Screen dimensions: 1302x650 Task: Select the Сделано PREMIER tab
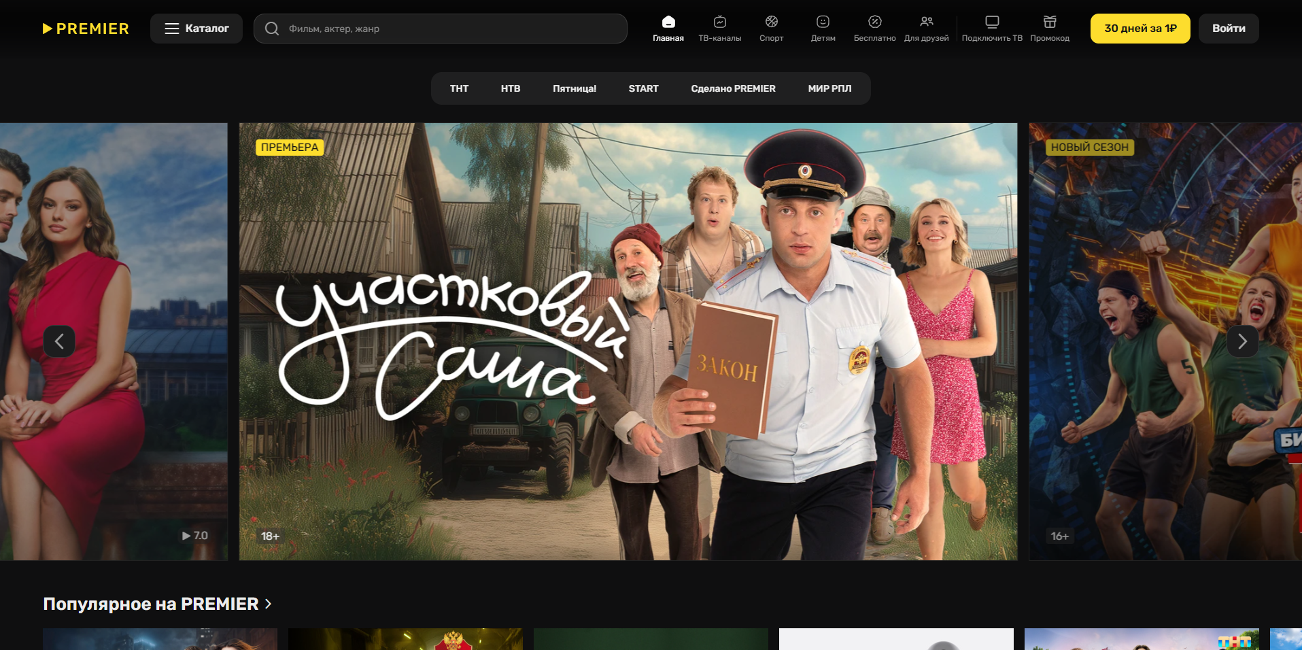[x=733, y=88]
